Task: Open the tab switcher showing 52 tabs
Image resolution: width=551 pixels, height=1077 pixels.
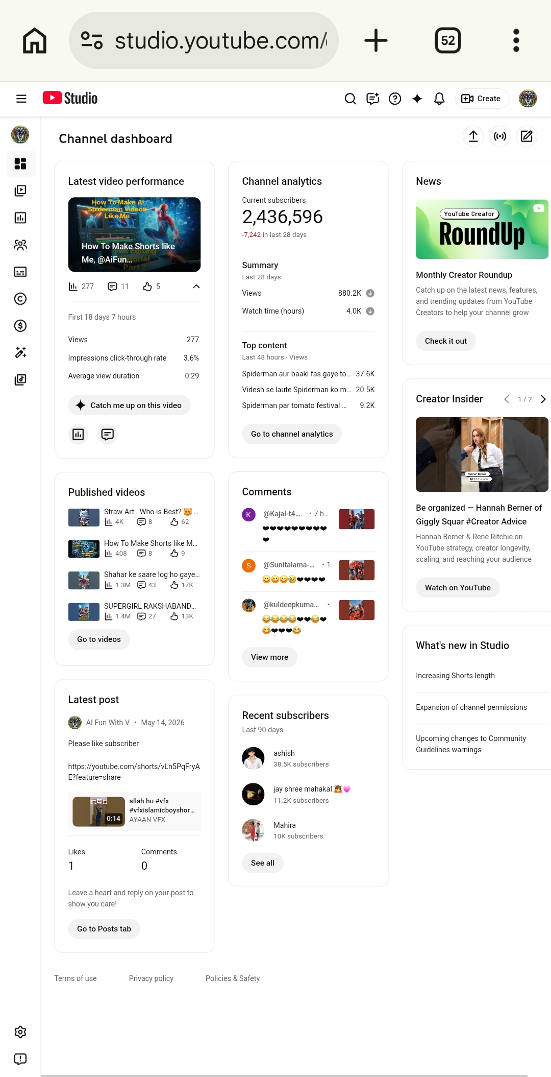Action: [x=448, y=40]
